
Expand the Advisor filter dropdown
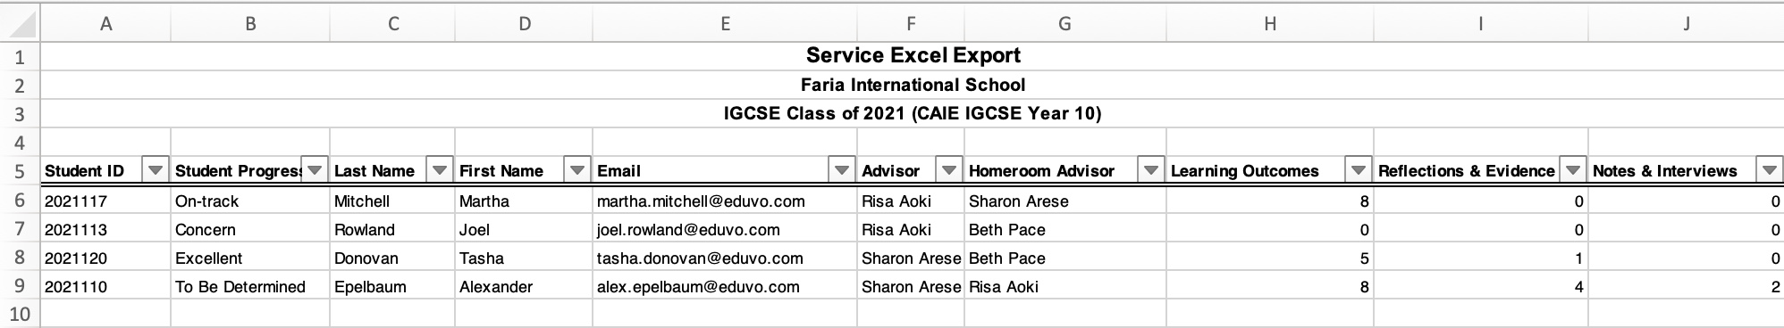[x=949, y=170]
